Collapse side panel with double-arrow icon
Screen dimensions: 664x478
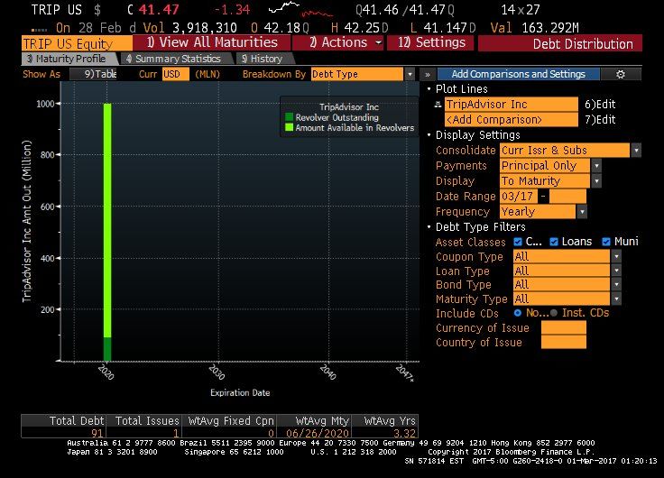[x=427, y=74]
